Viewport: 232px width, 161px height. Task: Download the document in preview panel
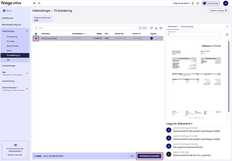point(227,34)
